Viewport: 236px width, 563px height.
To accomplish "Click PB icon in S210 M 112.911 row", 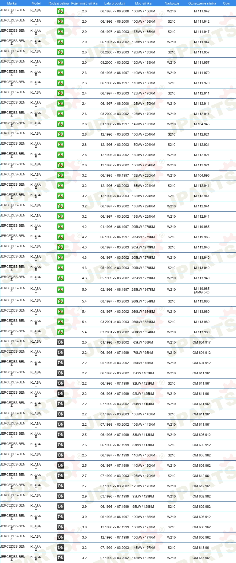I will (61, 93).
